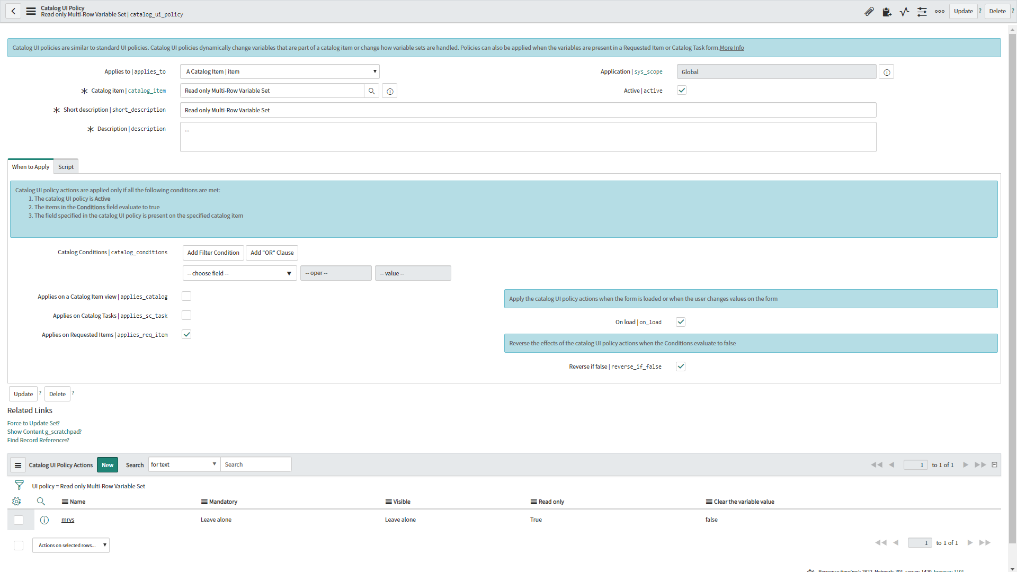Click the list filter funnel icon

click(x=20, y=485)
